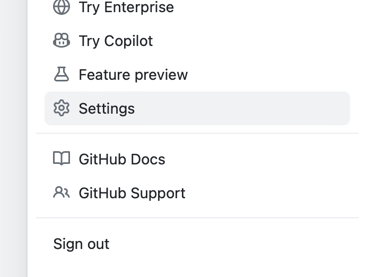367x277 pixels.
Task: Click the word Support in GitHub Support
Action: pos(158,193)
